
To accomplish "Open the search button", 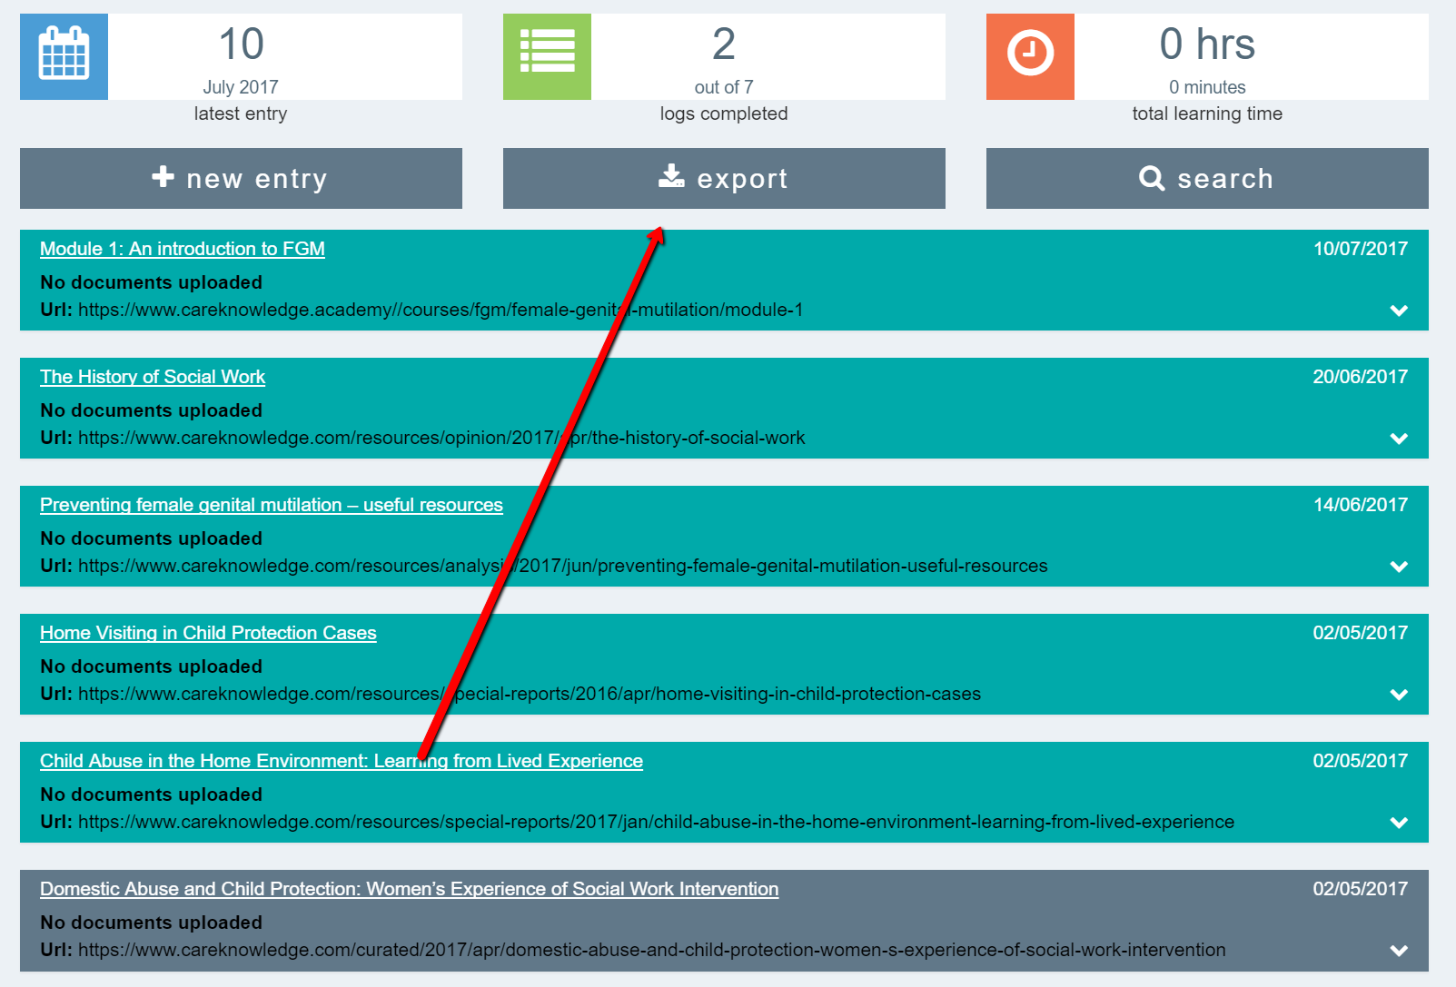I will click(x=1207, y=179).
